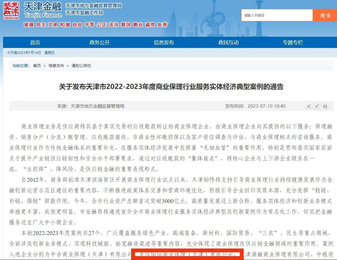Open the 政务公开 navigation menu

100,42
